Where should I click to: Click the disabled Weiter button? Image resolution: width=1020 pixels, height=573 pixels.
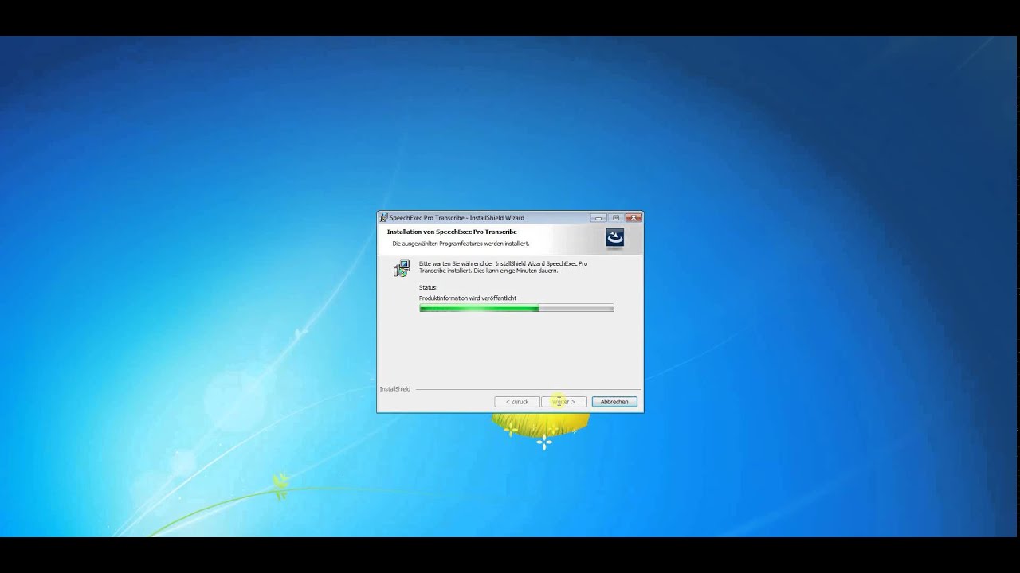click(564, 402)
